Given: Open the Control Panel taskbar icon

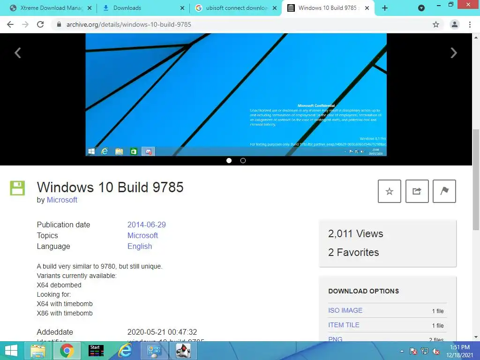Looking at the screenshot, I should pos(154,351).
